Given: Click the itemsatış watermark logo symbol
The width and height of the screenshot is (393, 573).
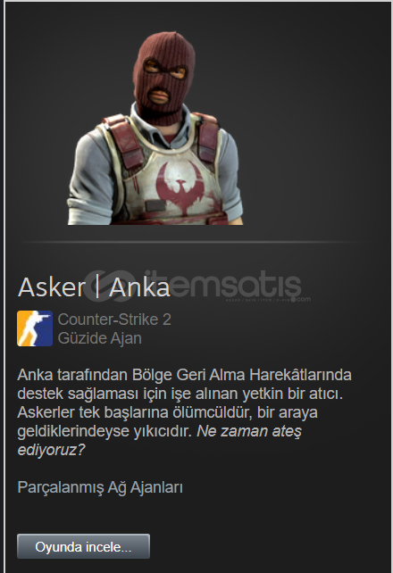Looking at the screenshot, I should click(110, 286).
